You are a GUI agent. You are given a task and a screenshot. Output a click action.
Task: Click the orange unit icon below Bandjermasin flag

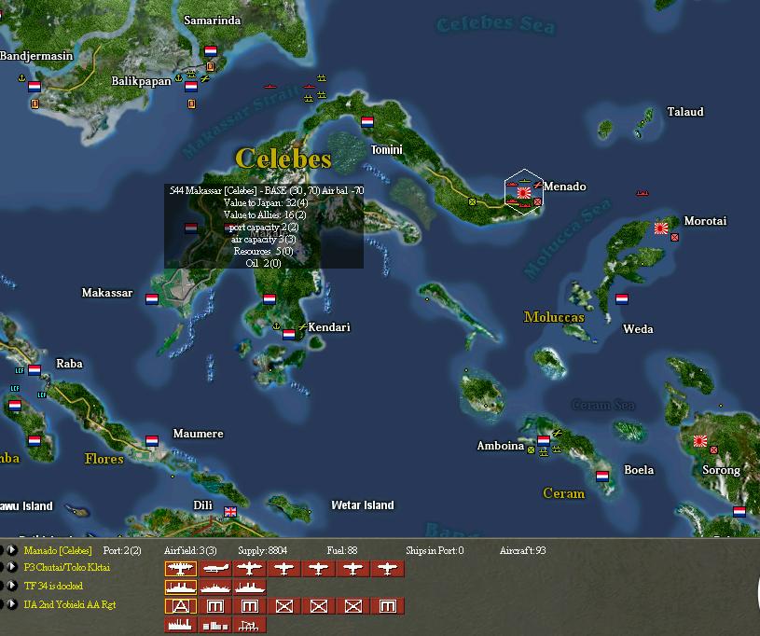pyautogui.click(x=35, y=104)
